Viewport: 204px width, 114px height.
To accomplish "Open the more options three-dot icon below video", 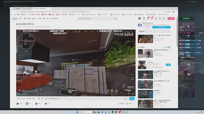I will click(x=135, y=104).
